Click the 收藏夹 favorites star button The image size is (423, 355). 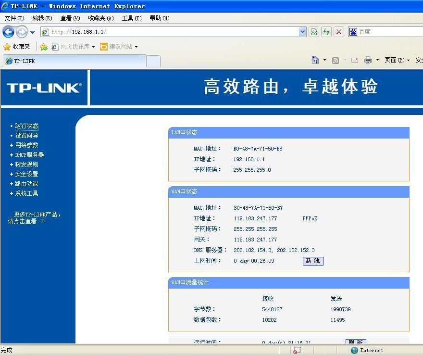pyautogui.click(x=16, y=47)
